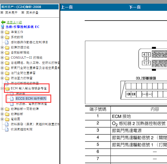Open 示波器、電表的檢測值 tree item

tap(31, 104)
